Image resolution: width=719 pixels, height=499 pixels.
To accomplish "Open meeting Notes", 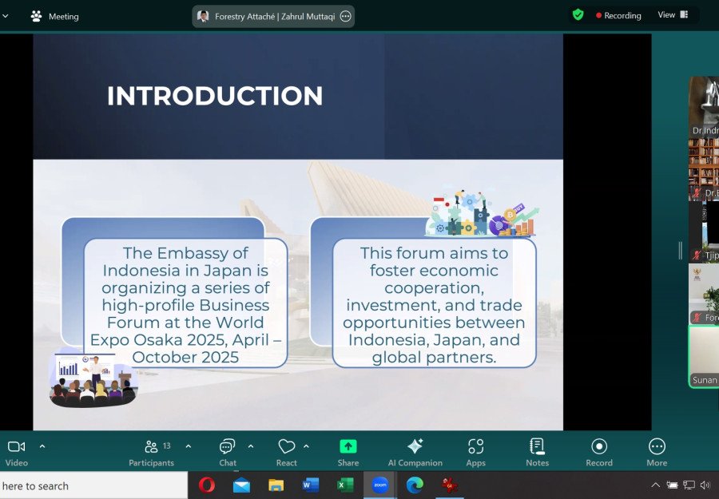I will click(537, 451).
